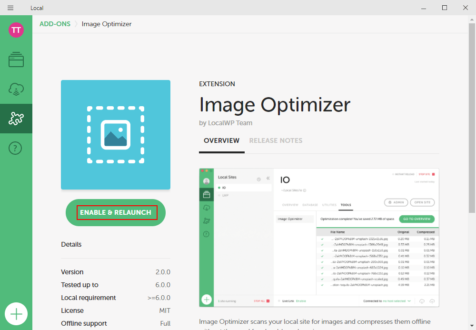This screenshot has height=330, width=476.
Task: Click the add new site plus button
Action: 16,314
